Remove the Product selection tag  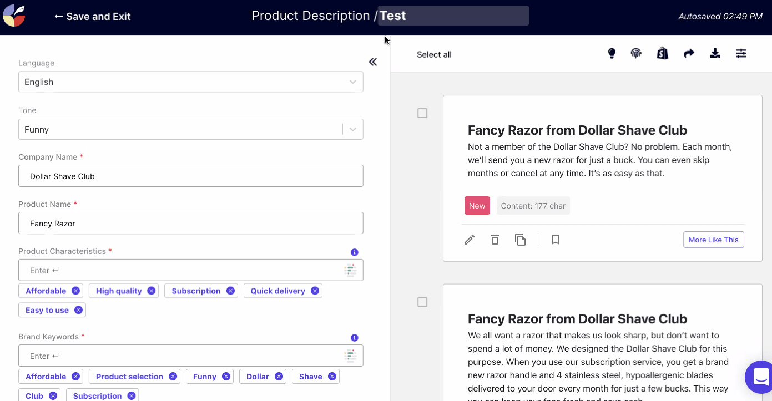(173, 376)
